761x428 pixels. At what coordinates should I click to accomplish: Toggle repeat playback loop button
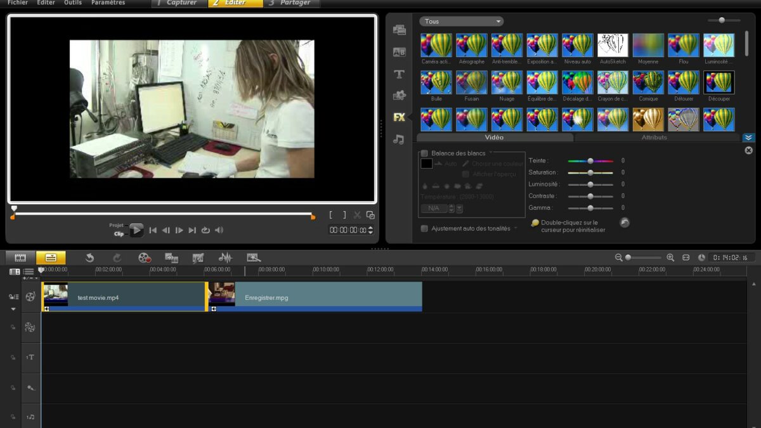pos(205,230)
